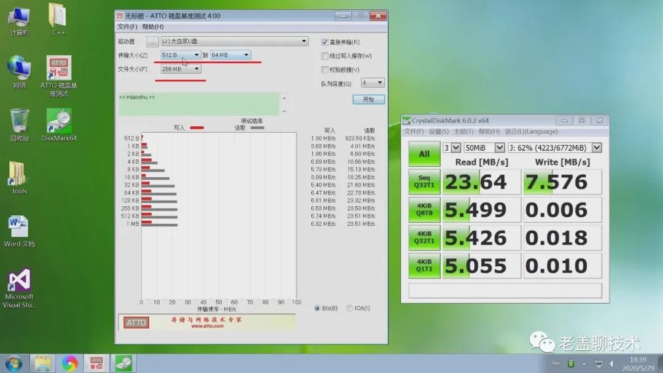Enable 校验数据(V) checkbox
The width and height of the screenshot is (663, 373).
pyautogui.click(x=324, y=70)
